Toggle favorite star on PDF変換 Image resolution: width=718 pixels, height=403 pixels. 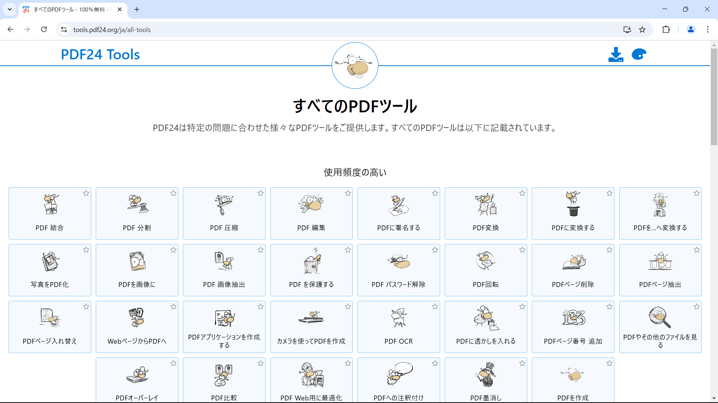522,193
